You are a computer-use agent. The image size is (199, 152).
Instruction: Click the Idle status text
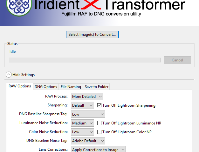pos(13,52)
